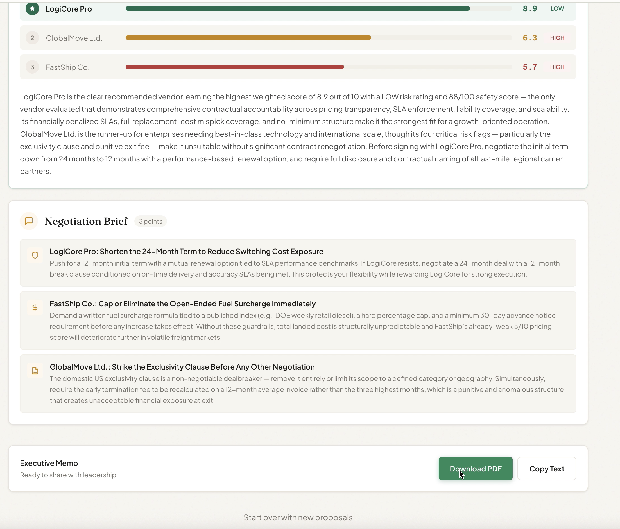The width and height of the screenshot is (620, 529).
Task: Click the rank 3 badge for FastShip Co.
Action: click(x=32, y=67)
